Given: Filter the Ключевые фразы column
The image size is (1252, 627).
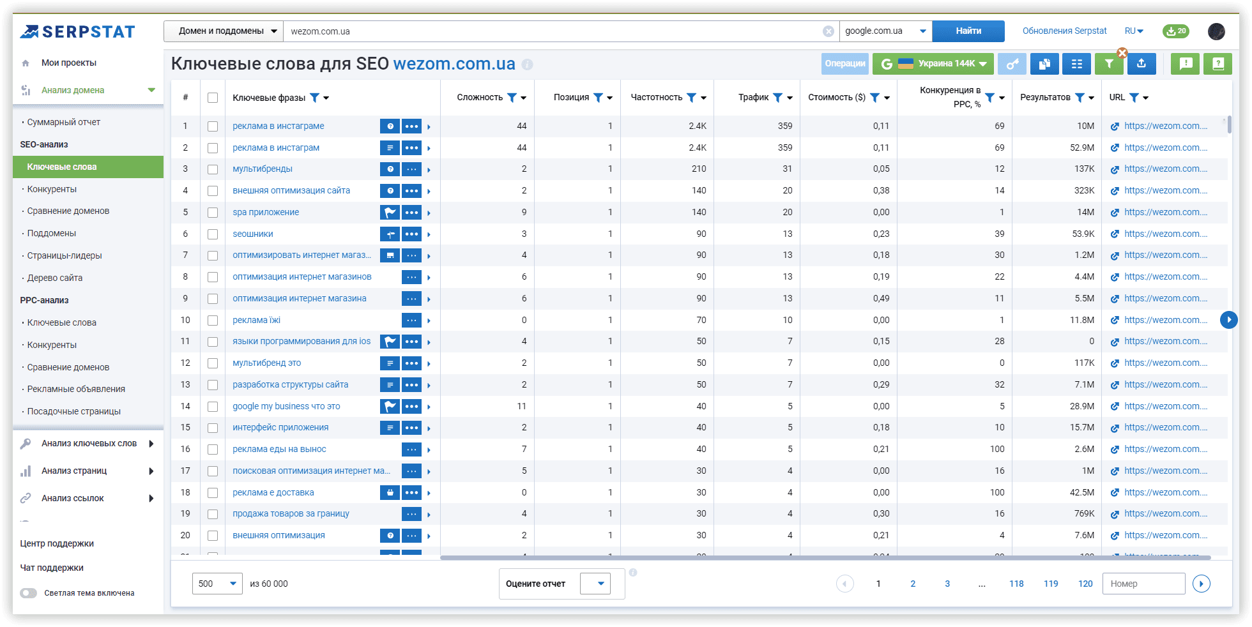Looking at the screenshot, I should click(315, 98).
